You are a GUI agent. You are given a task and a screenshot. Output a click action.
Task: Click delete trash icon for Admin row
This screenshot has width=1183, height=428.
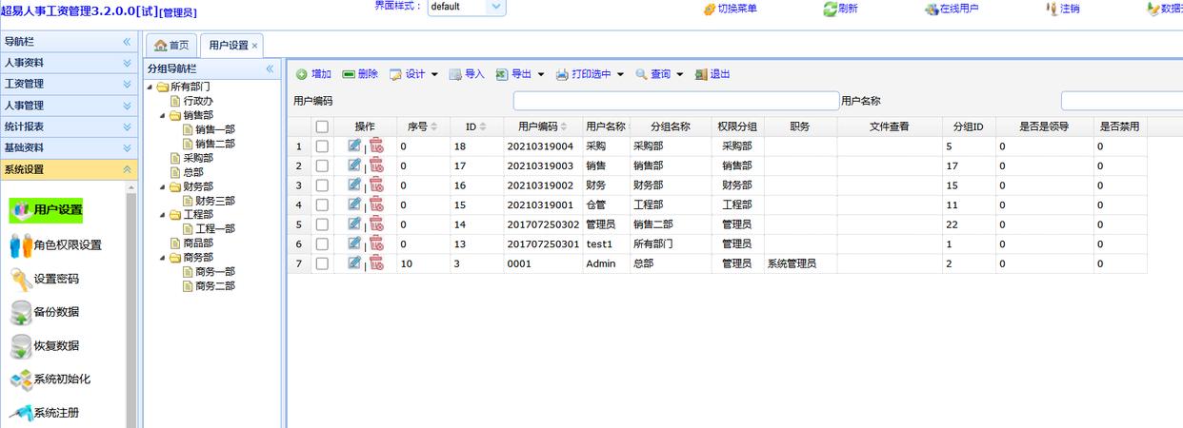[376, 263]
